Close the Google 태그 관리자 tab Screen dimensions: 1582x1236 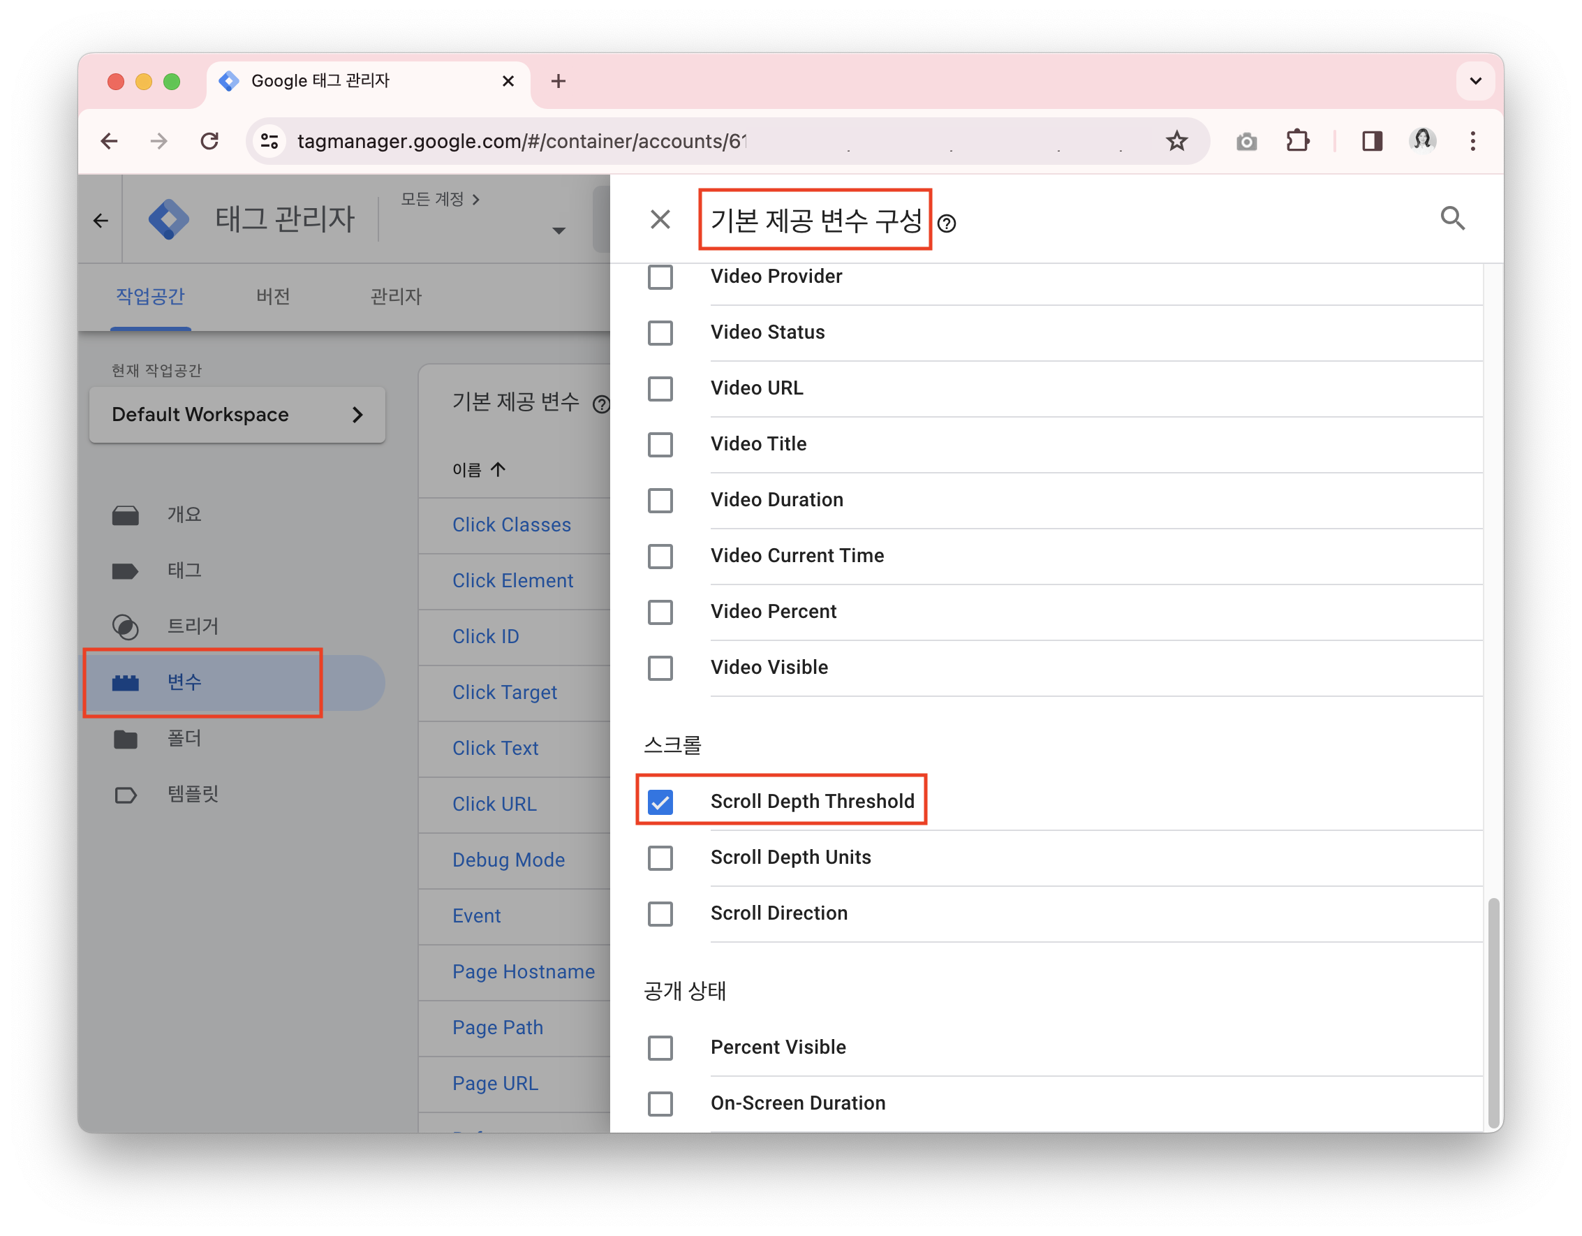[x=508, y=81]
